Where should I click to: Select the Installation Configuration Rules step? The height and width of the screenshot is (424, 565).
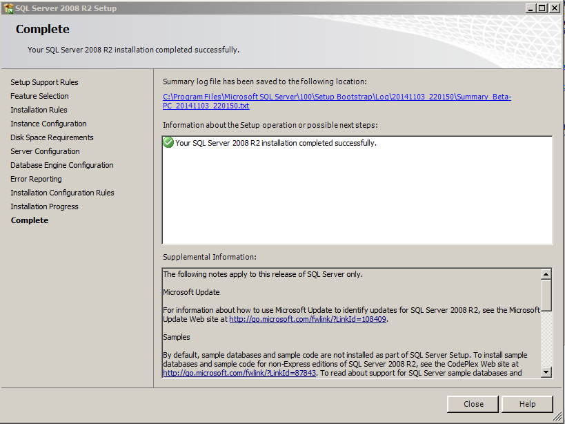(62, 193)
